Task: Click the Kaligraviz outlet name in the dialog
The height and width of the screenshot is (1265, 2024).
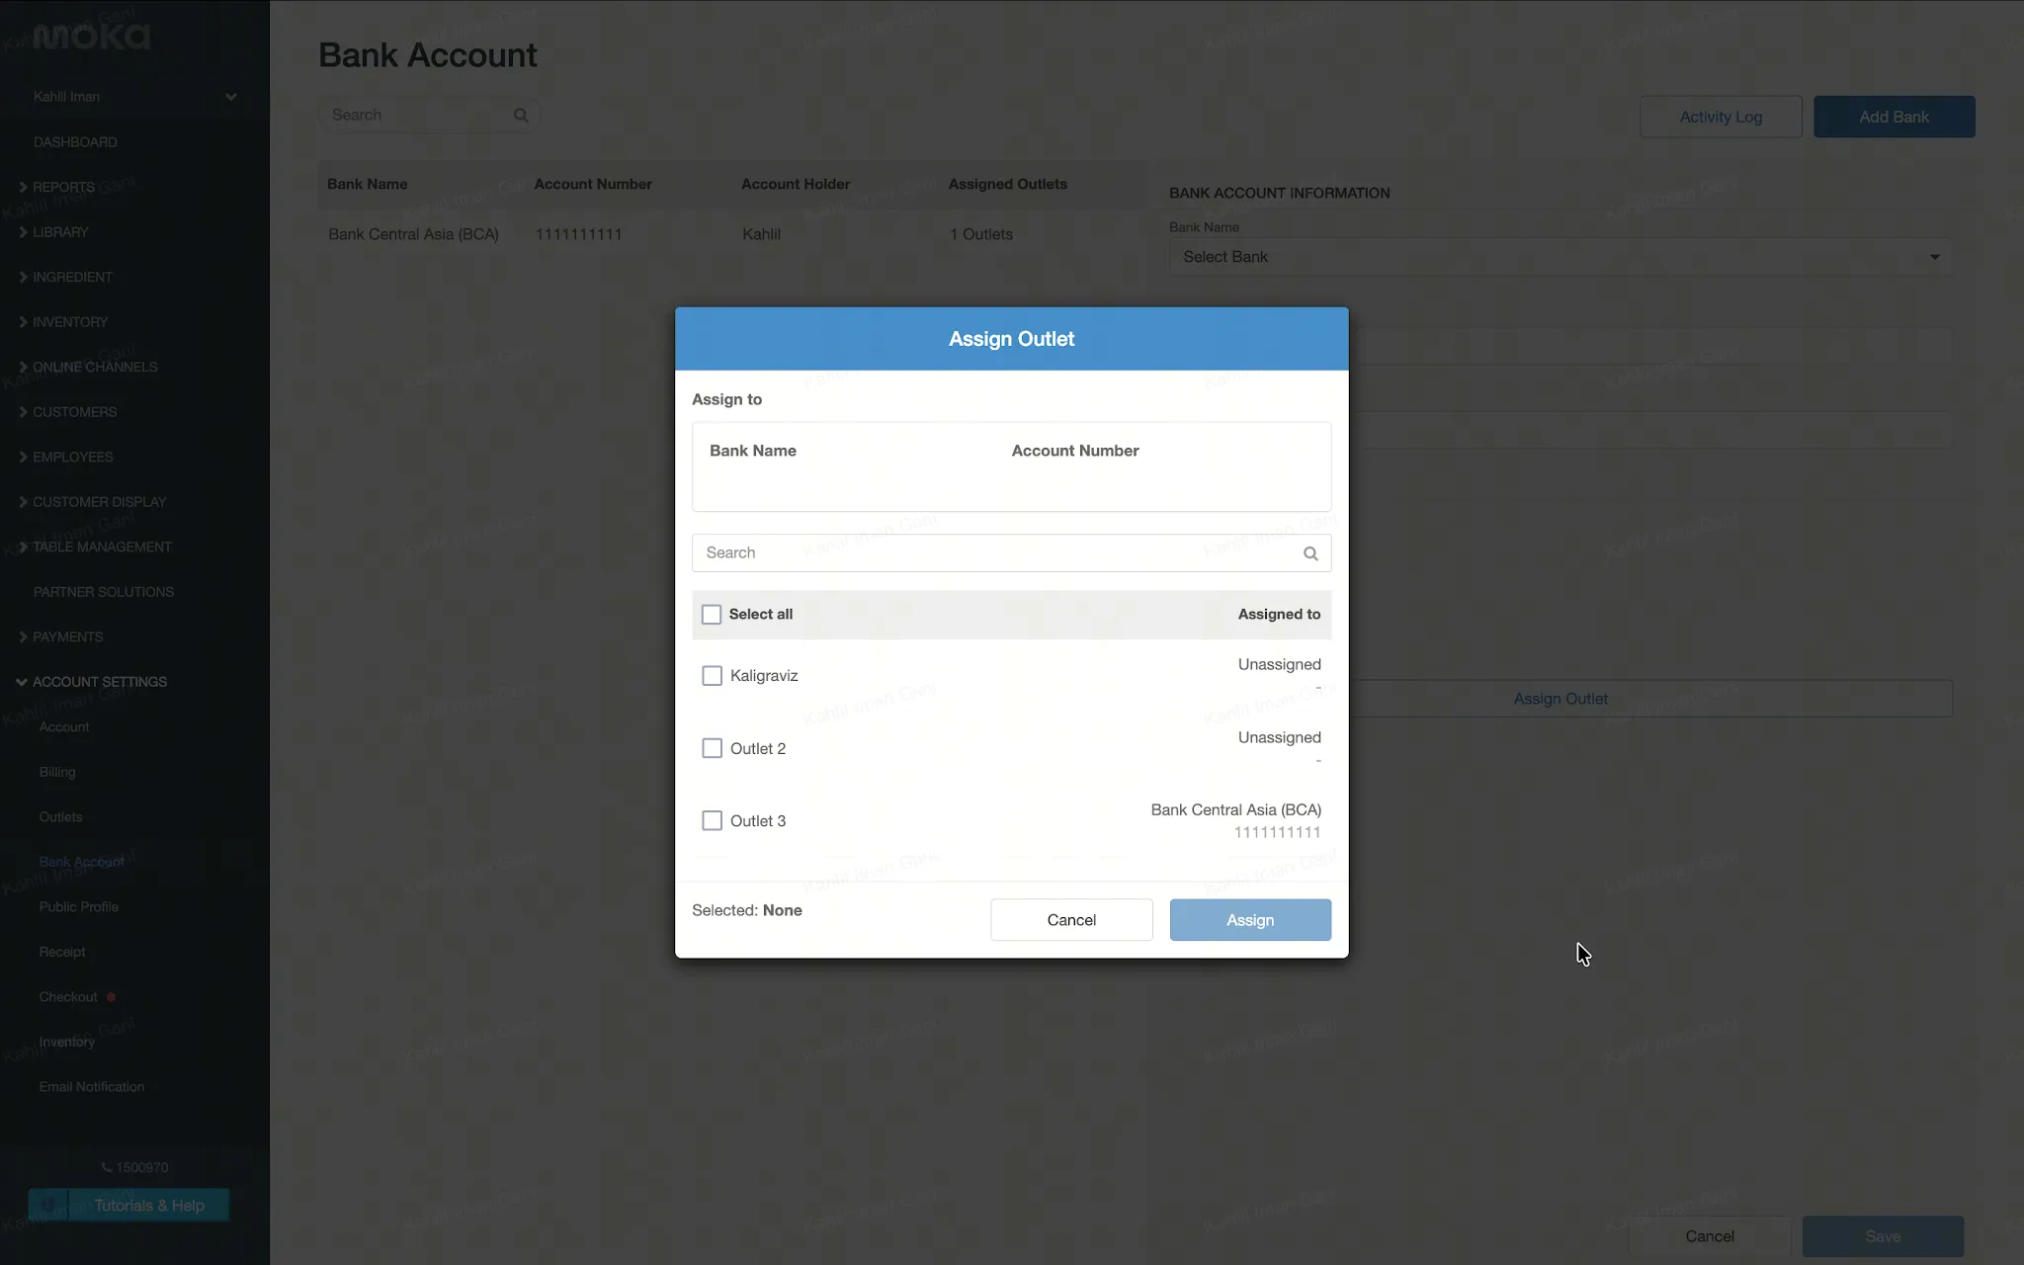Action: pyautogui.click(x=764, y=676)
